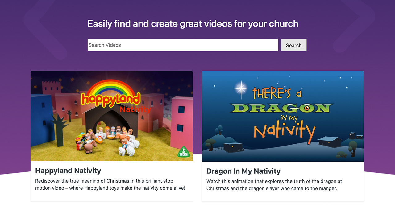
Task: Click the Dragon In My Nativity title
Action: coord(243,171)
